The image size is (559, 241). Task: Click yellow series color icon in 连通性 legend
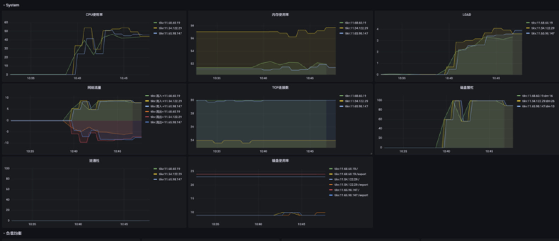(x=155, y=174)
